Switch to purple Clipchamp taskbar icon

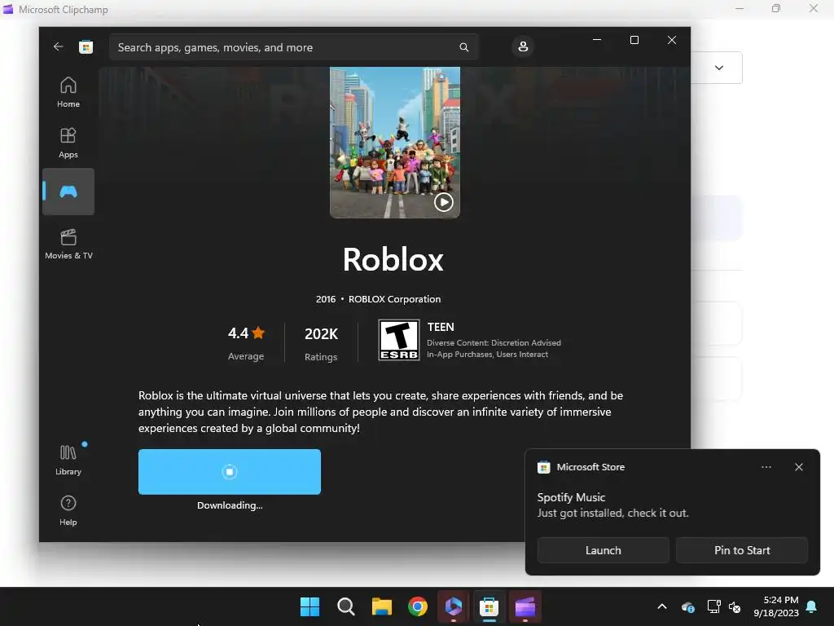(525, 606)
